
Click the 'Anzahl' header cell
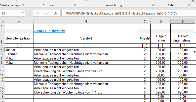pos(145,38)
